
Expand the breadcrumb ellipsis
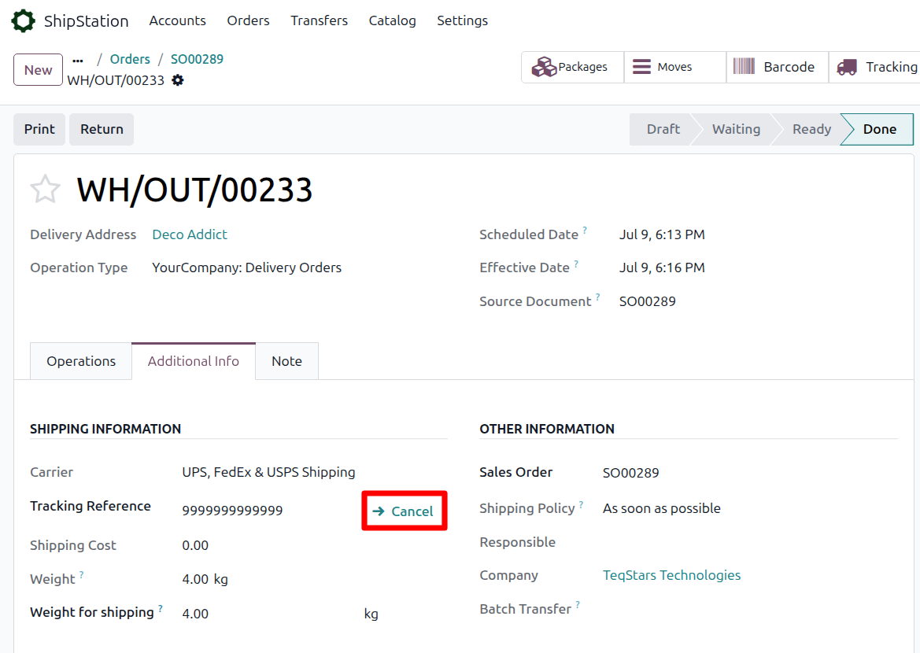click(x=78, y=61)
